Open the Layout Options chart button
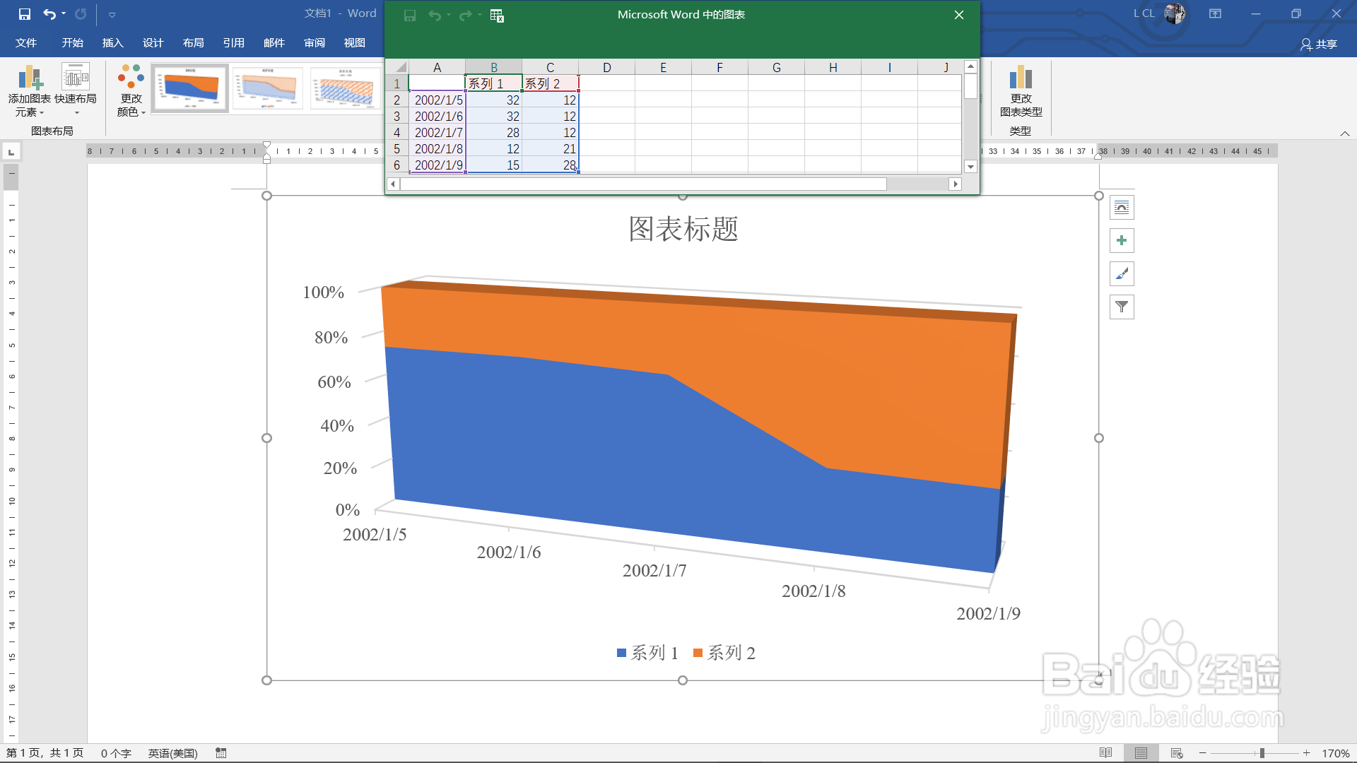 (x=1122, y=208)
